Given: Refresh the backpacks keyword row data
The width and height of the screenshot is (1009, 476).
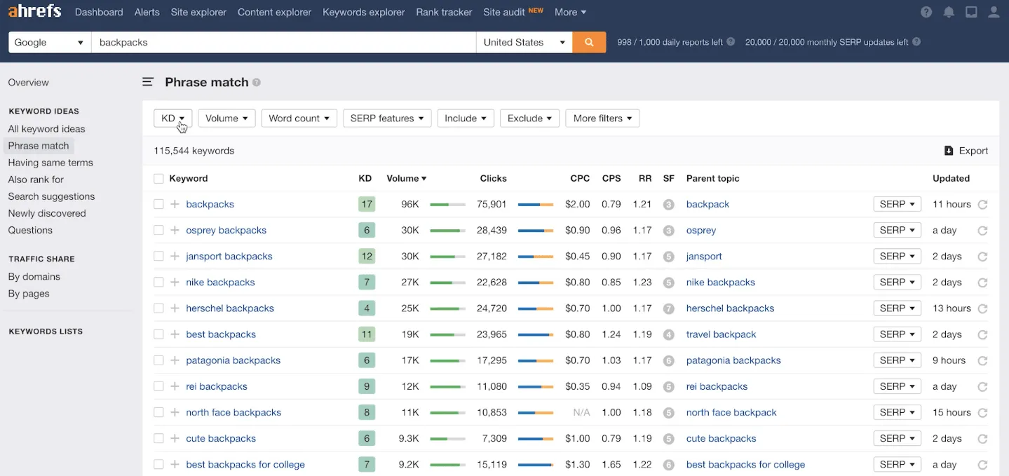Looking at the screenshot, I should [x=982, y=205].
